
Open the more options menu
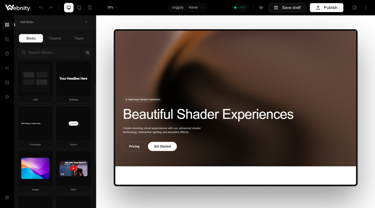[366, 8]
